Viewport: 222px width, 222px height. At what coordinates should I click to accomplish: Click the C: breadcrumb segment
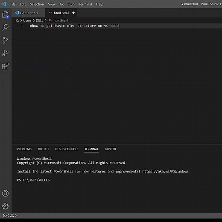[x=18, y=20]
